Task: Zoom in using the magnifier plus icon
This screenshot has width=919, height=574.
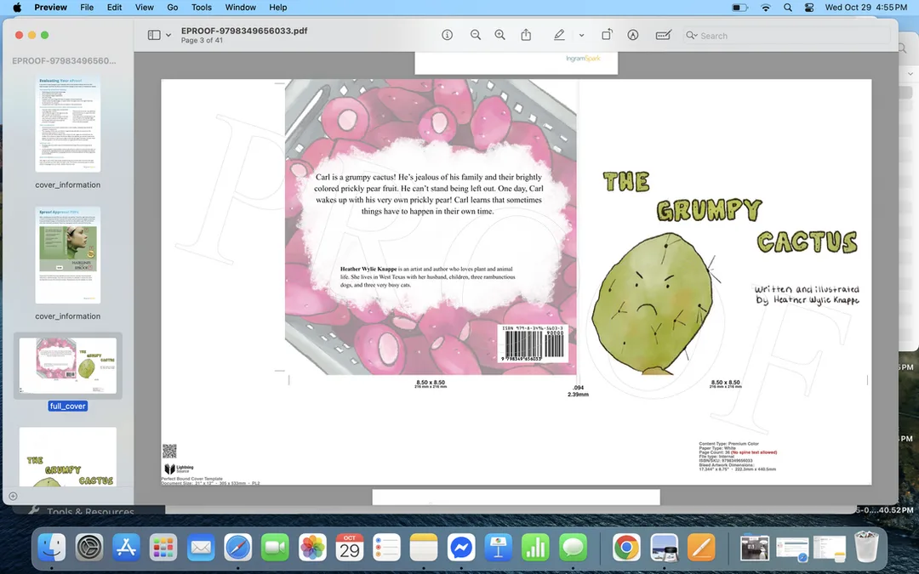Action: tap(500, 35)
